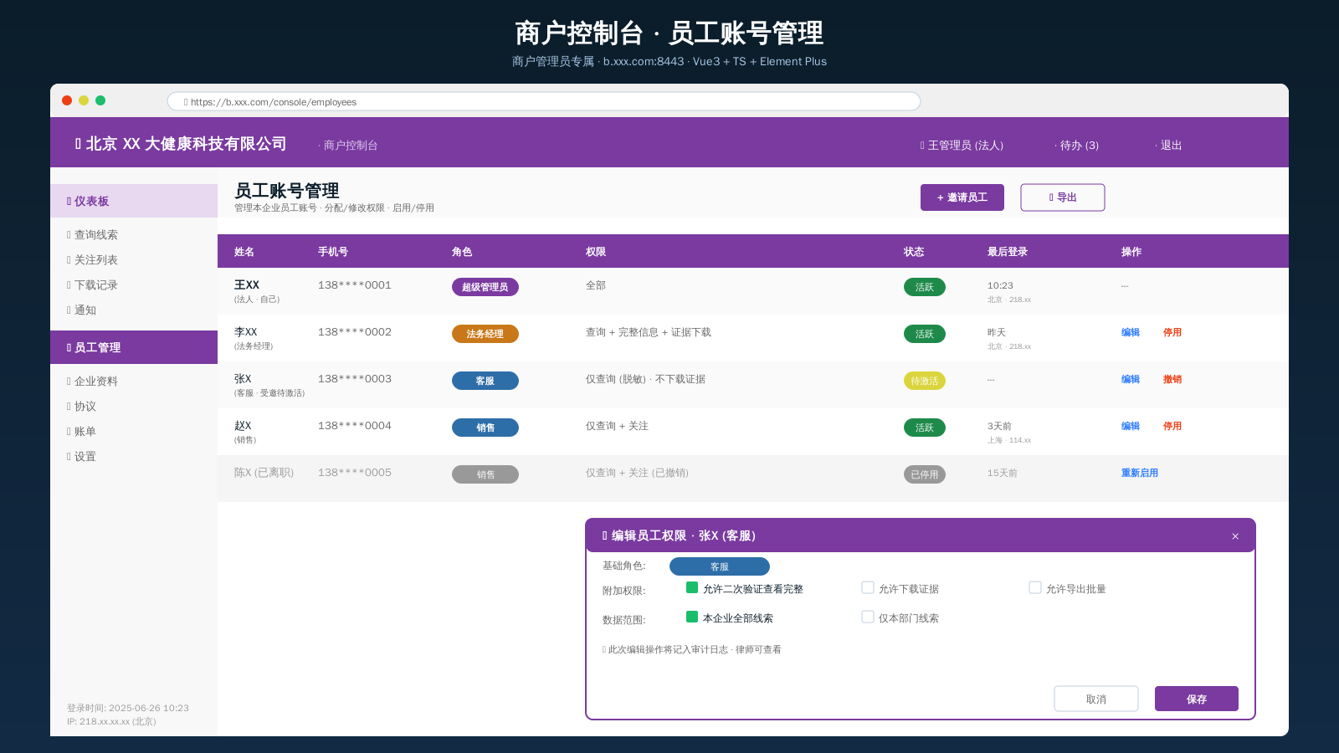Screen dimensions: 1339x753
Task: Click phone number 138****0003
Action: coord(355,379)
